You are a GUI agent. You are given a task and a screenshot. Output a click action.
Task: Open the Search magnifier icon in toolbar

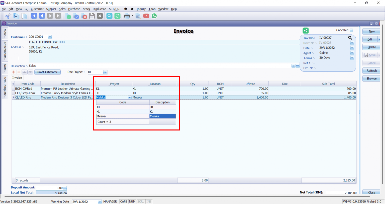(x=109, y=16)
